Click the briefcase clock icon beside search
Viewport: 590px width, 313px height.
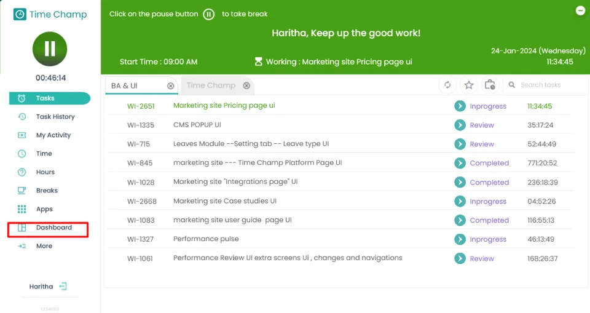[x=490, y=85]
